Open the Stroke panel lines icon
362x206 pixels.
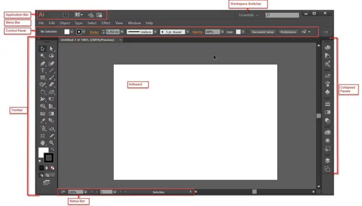pos(327,104)
